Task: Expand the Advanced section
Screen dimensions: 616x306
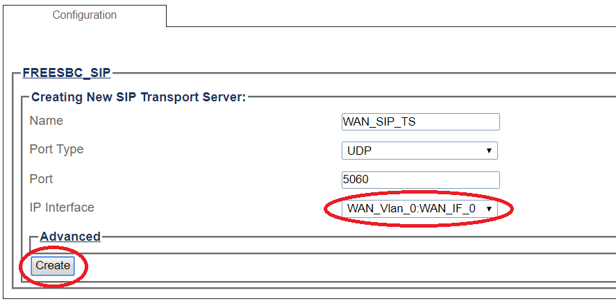Action: tap(70, 237)
